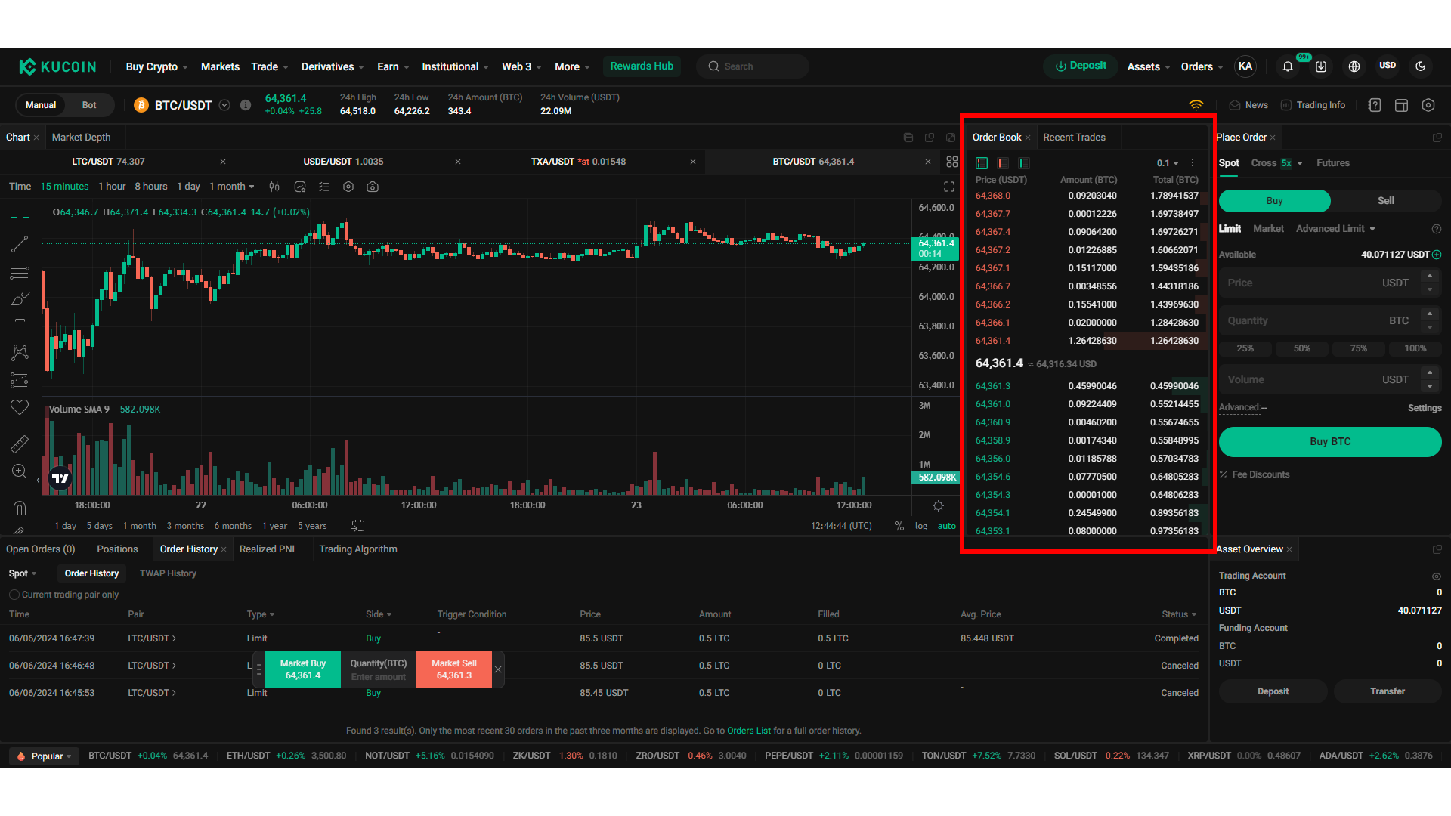Select the Sell side toggle
Screen dimensions: 1451x816
click(x=1386, y=201)
